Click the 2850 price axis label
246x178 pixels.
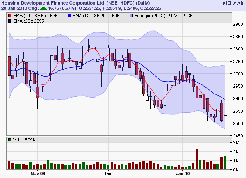coord(238,37)
